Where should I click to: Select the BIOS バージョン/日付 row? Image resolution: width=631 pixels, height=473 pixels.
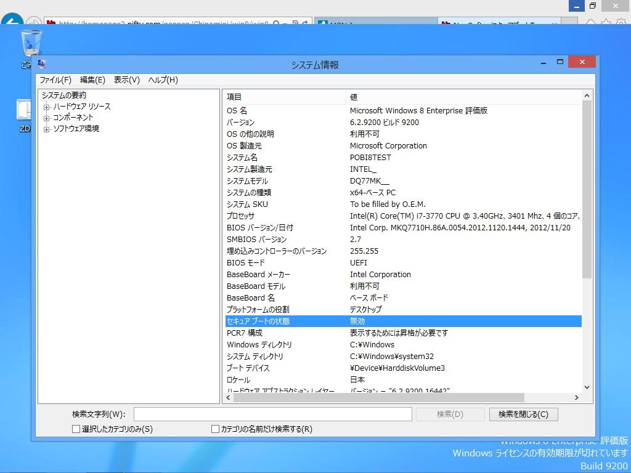tap(402, 228)
